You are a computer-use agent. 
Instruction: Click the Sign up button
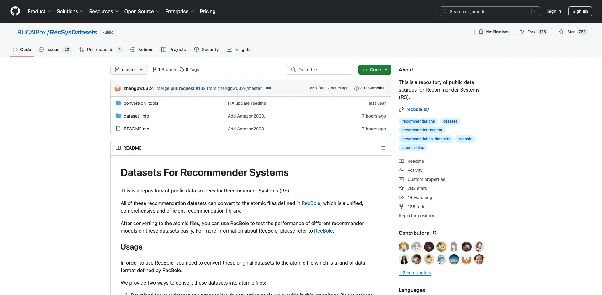click(580, 11)
